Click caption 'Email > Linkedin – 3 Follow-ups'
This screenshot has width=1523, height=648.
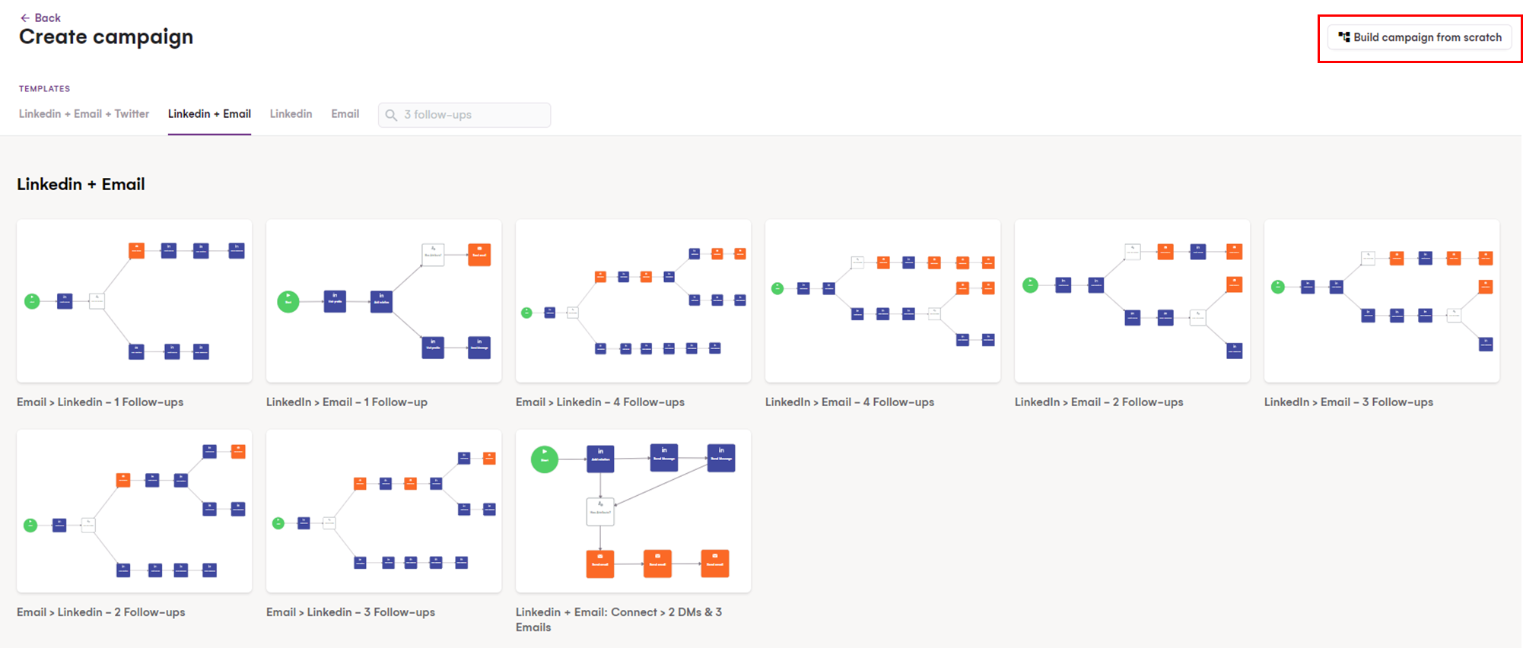pyautogui.click(x=351, y=612)
